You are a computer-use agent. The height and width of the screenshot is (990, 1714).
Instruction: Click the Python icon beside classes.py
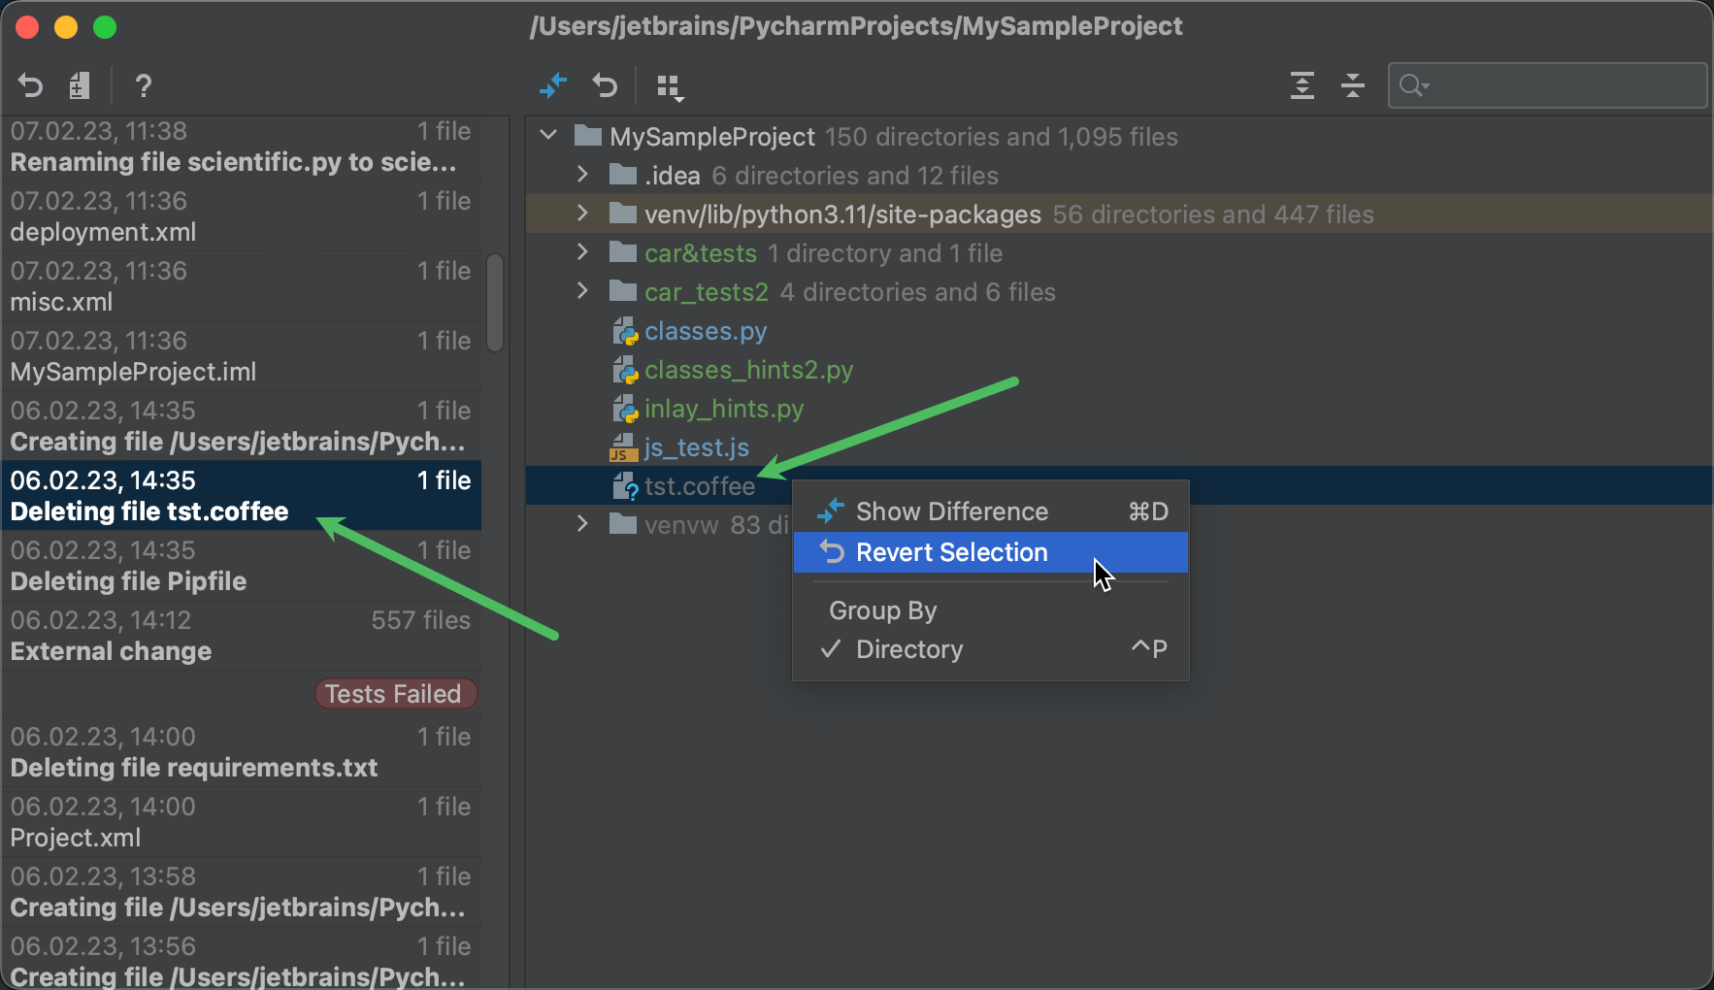click(624, 331)
